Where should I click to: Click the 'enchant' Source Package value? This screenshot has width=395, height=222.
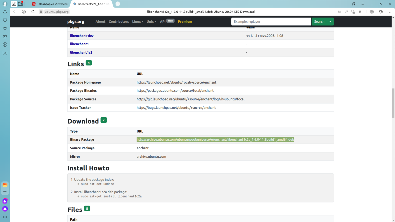coord(143,148)
